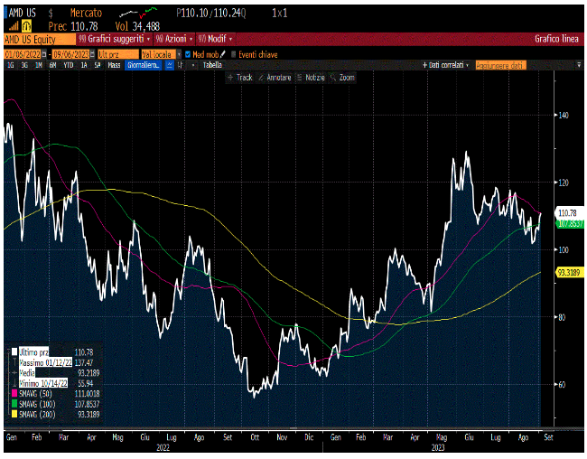The image size is (587, 459).
Task: Open chart type dropdown arrow beside bar icon
Action: (x=193, y=65)
